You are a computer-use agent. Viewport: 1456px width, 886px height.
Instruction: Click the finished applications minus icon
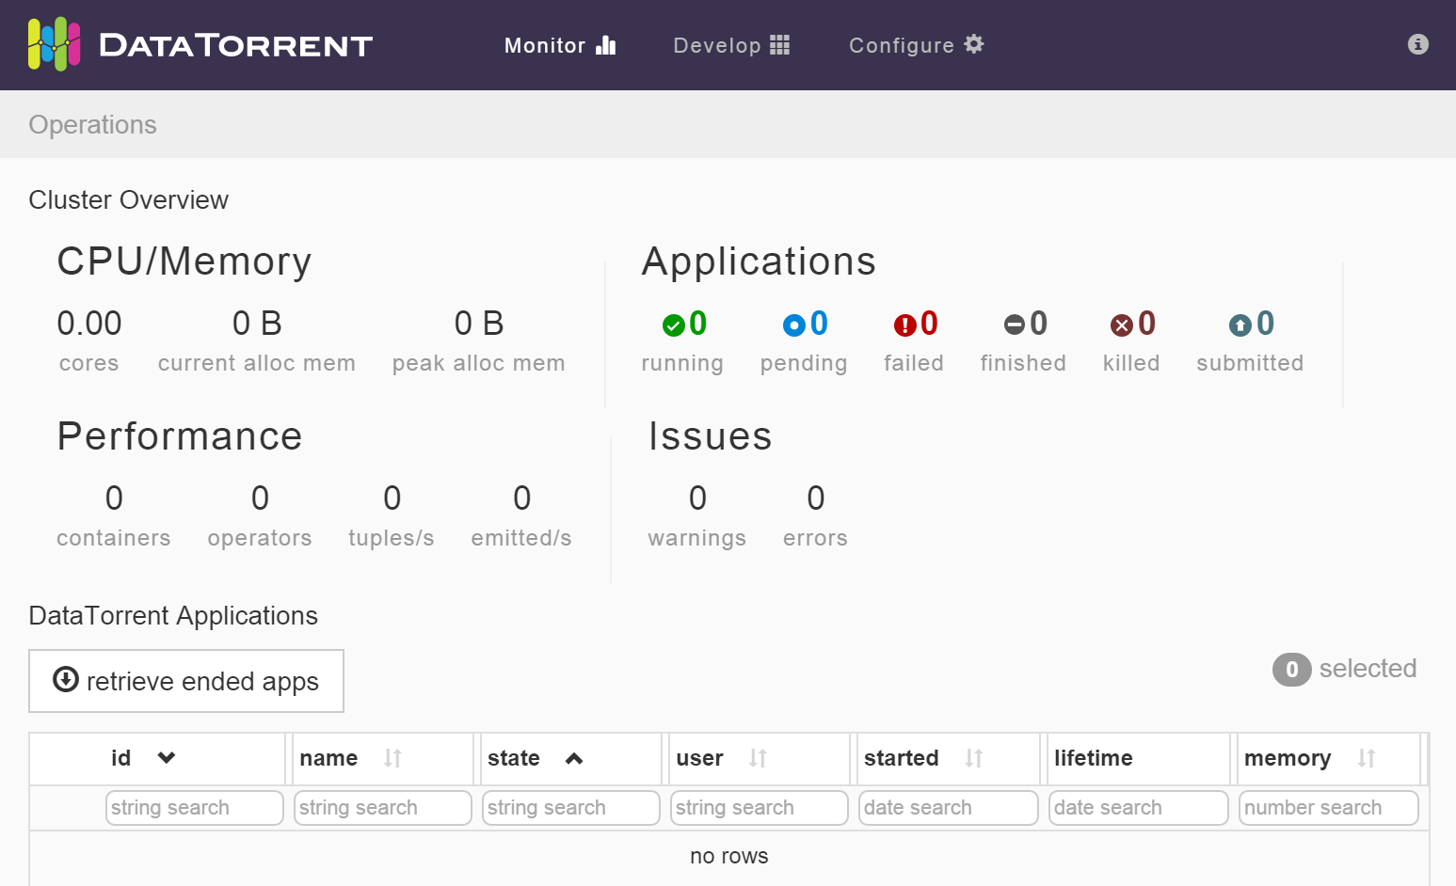(1015, 325)
